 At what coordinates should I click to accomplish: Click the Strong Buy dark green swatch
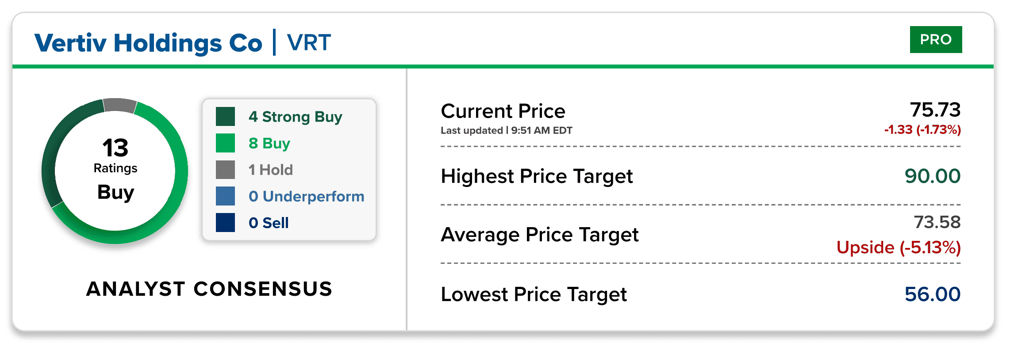click(225, 117)
